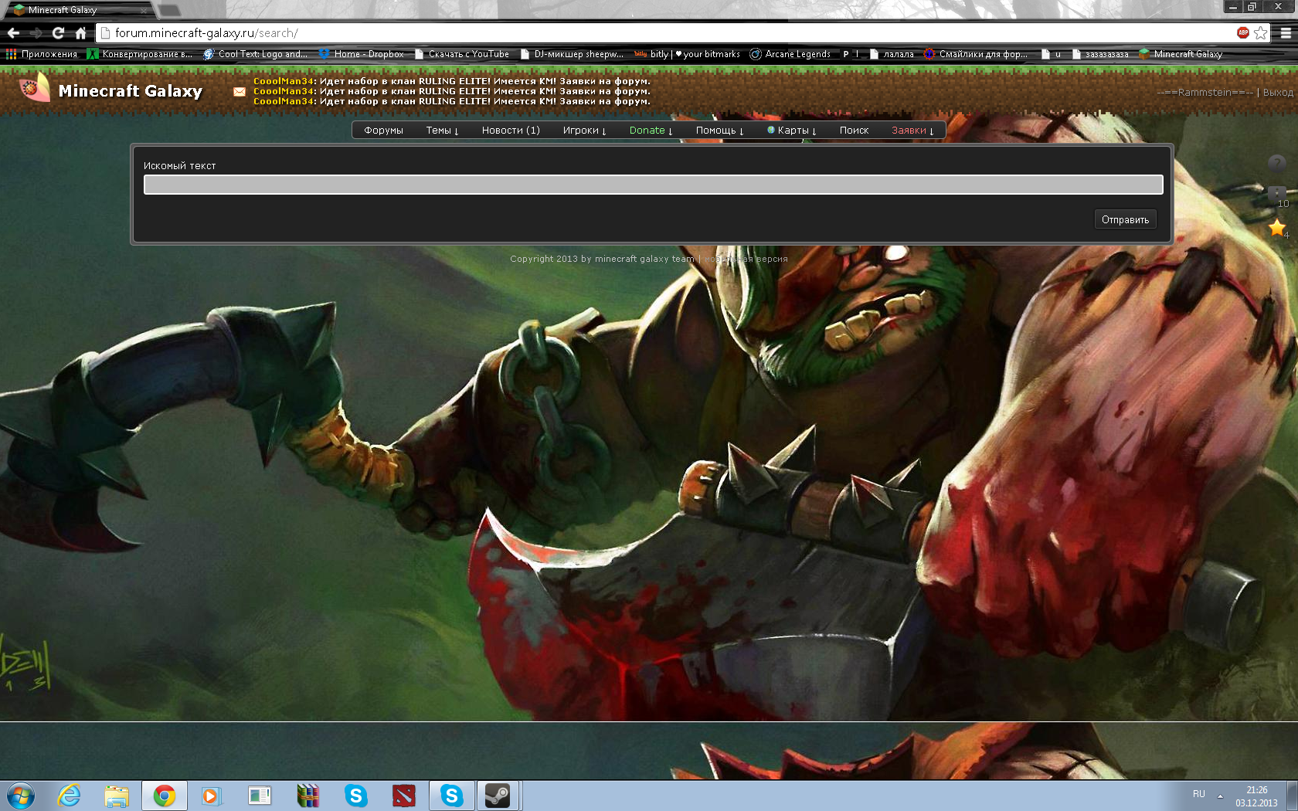Image resolution: width=1298 pixels, height=811 pixels.
Task: Open a new browser tab
Action: pos(169,10)
